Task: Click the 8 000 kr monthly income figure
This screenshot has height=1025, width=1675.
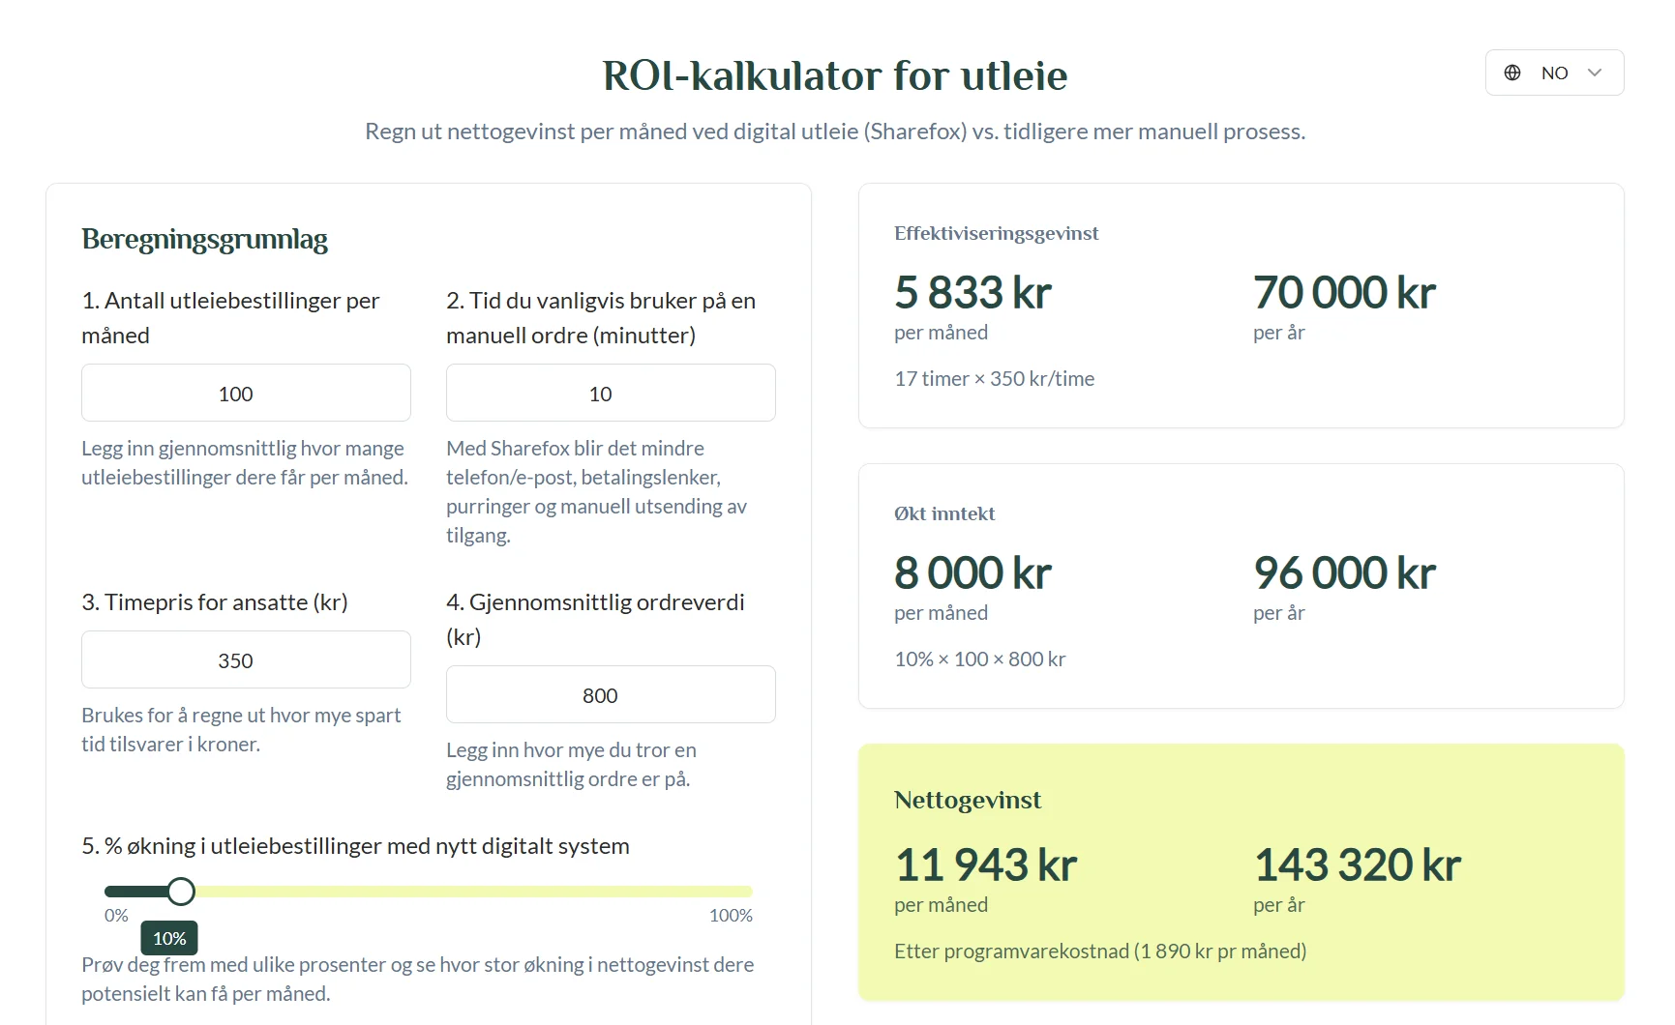Action: pos(972,572)
